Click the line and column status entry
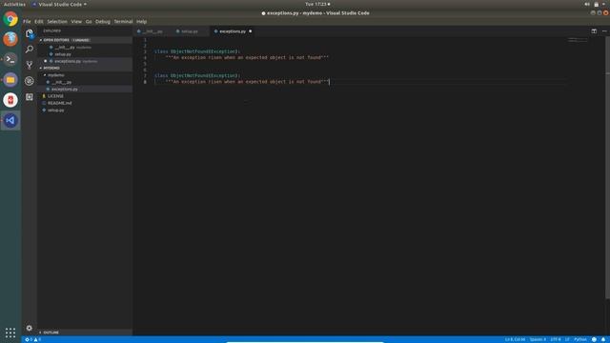610x343 pixels. tap(515, 339)
